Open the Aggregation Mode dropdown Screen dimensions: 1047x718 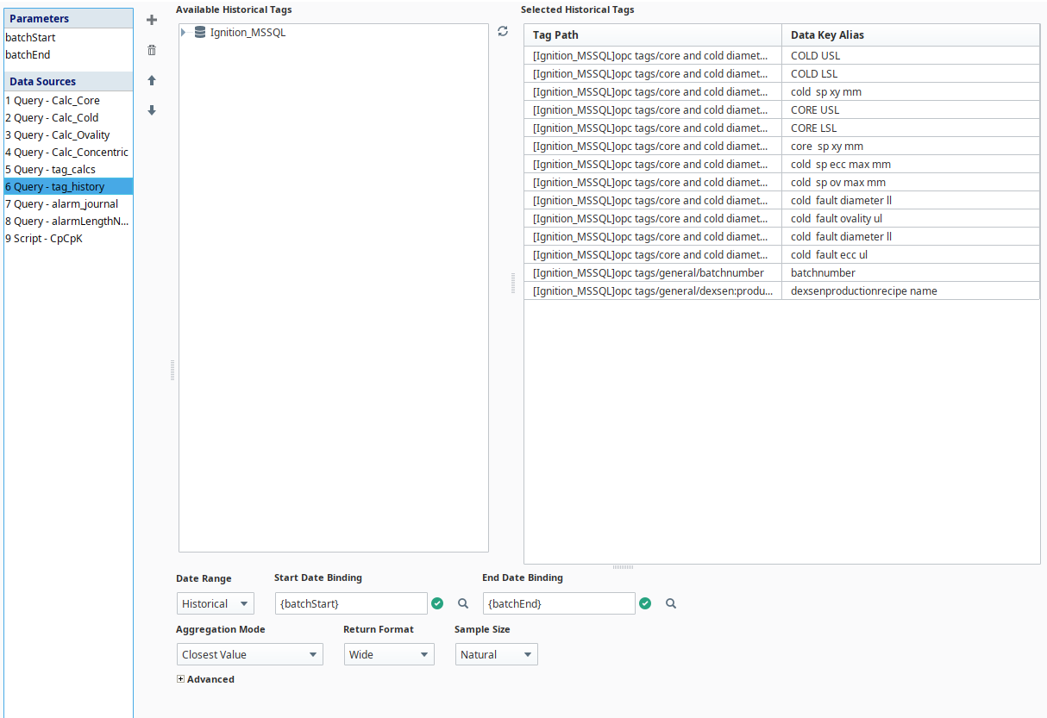[x=250, y=654]
